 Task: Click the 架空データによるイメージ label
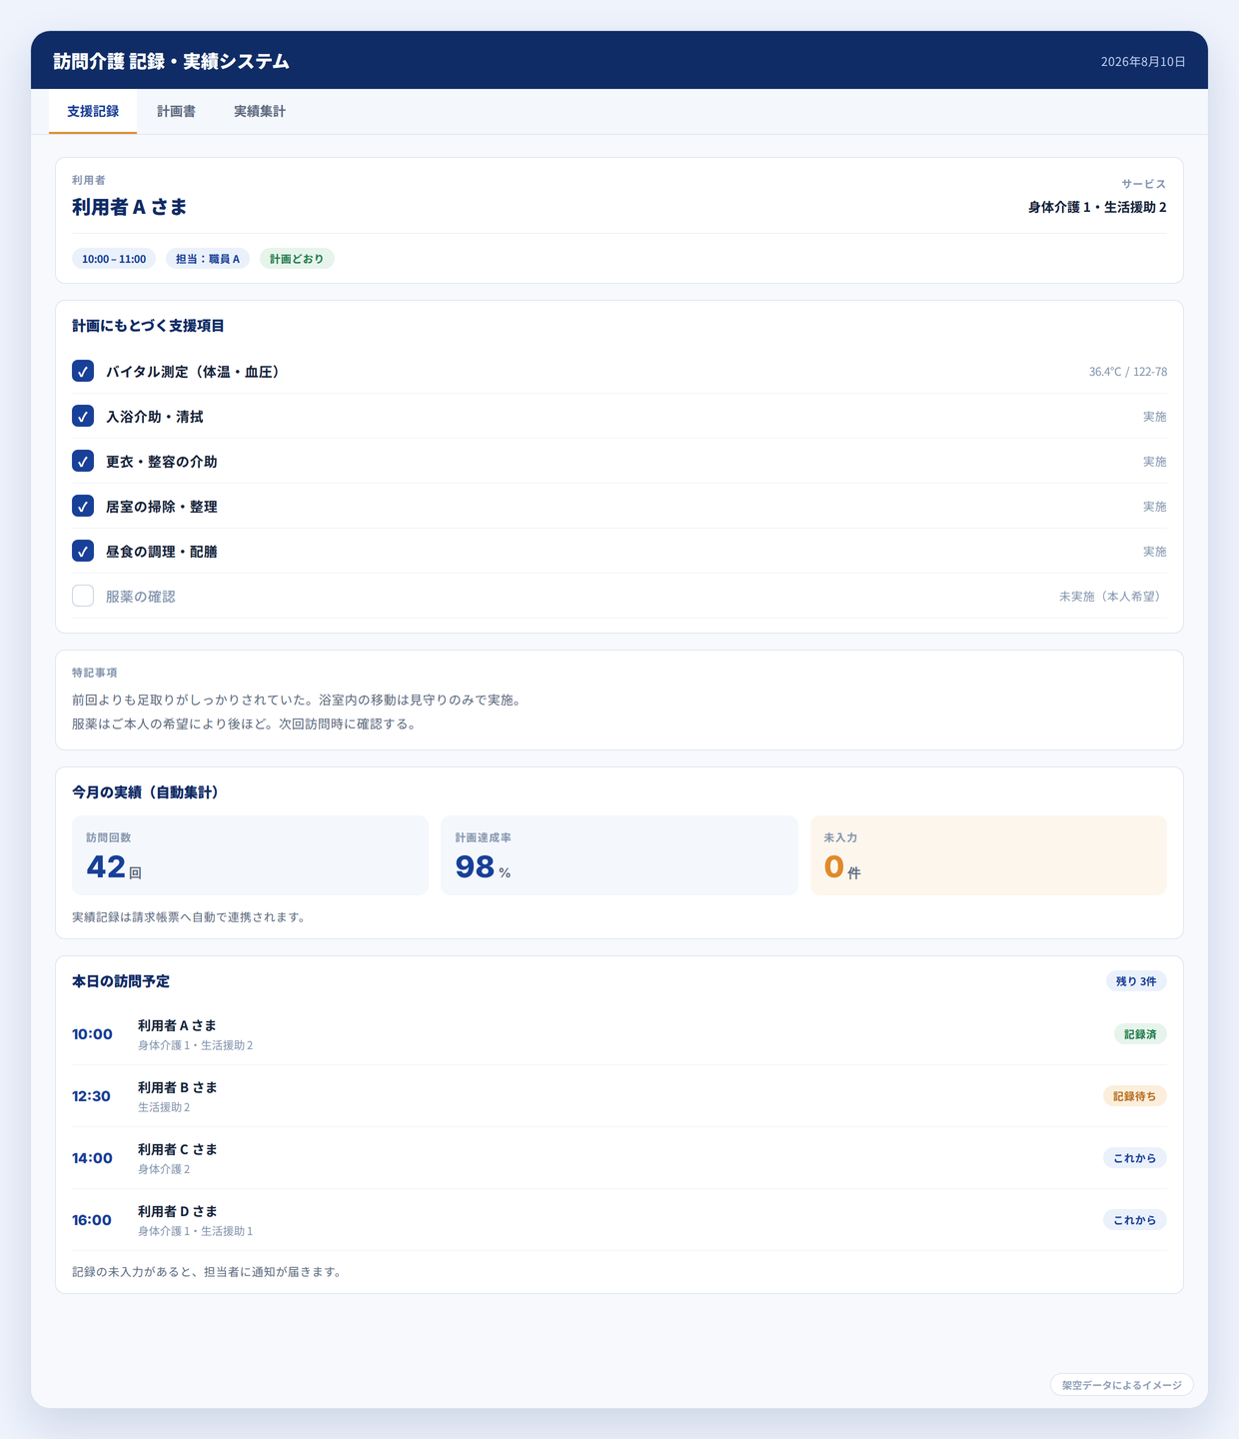tap(1122, 1385)
